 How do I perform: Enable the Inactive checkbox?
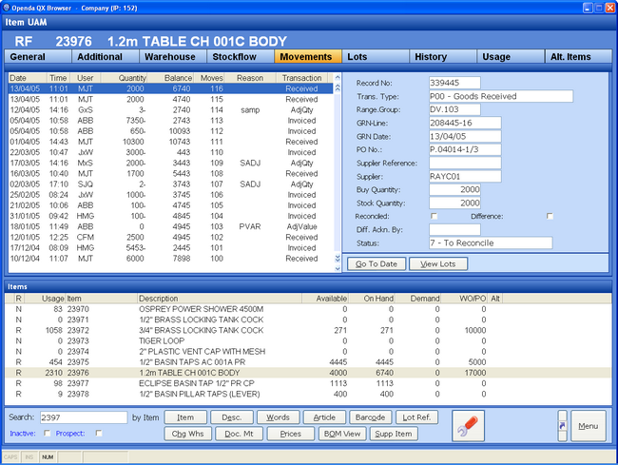pos(48,433)
